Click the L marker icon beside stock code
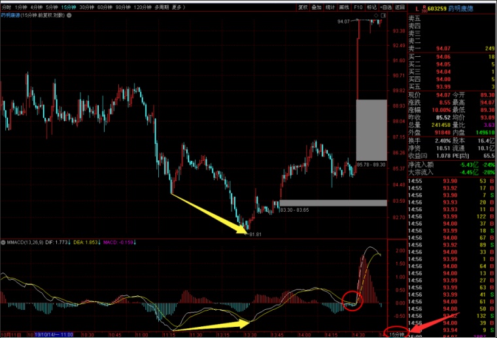The width and height of the screenshot is (497, 338). coord(417,9)
